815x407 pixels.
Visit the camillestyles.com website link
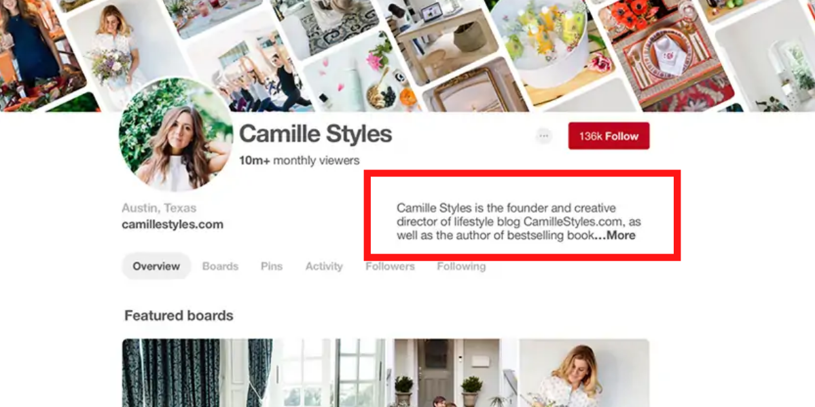(173, 225)
